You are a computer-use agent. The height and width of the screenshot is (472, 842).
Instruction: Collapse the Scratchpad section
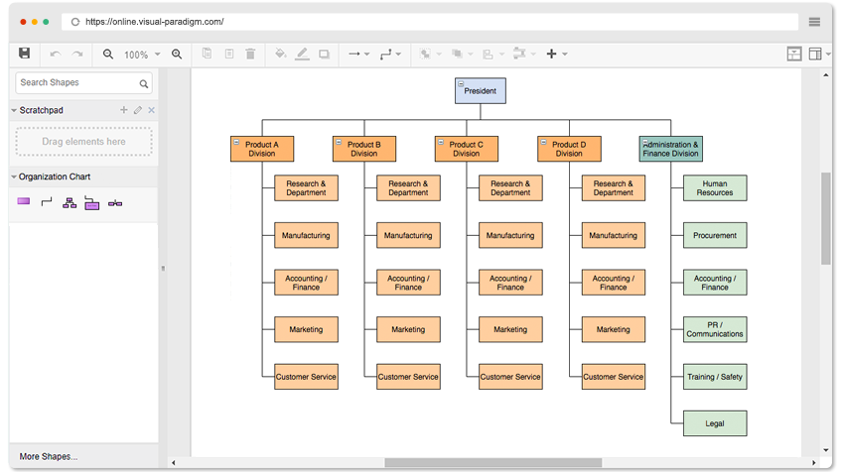[x=14, y=110]
